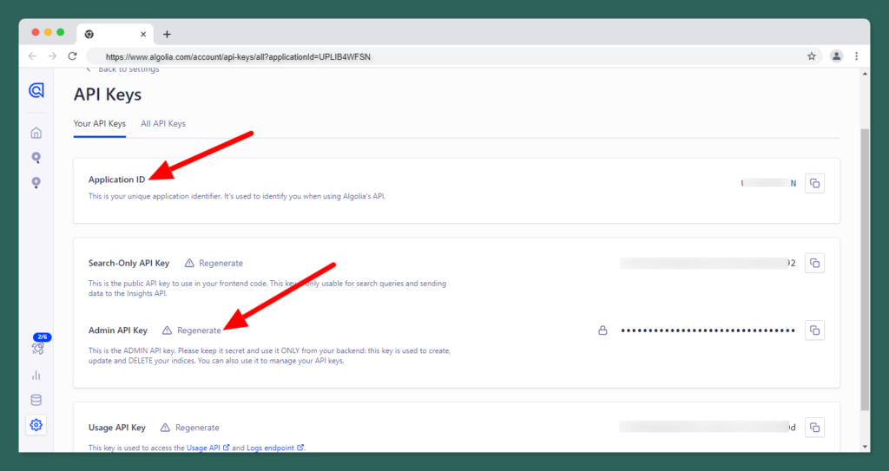Switch to the All API Keys tab

coord(163,124)
